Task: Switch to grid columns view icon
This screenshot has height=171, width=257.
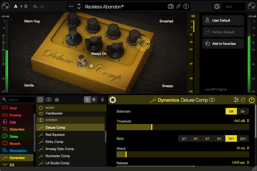Action: [x=94, y=99]
